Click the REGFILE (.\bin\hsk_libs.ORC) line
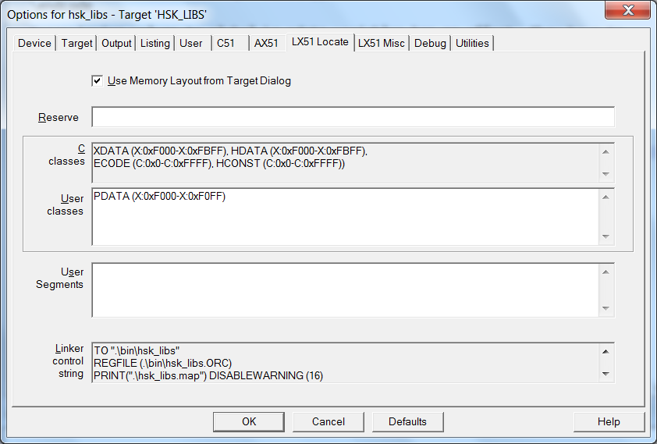The image size is (657, 444). coord(162,363)
